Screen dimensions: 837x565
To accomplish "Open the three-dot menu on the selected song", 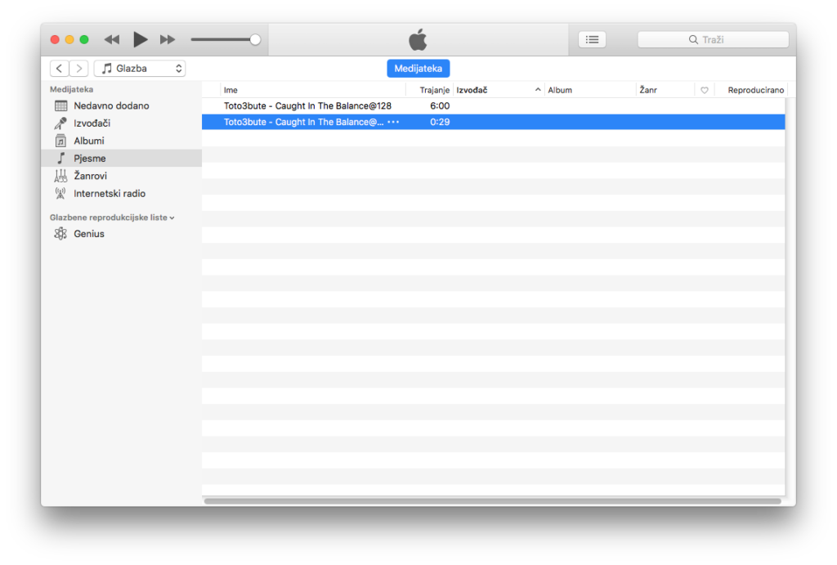I will point(393,122).
